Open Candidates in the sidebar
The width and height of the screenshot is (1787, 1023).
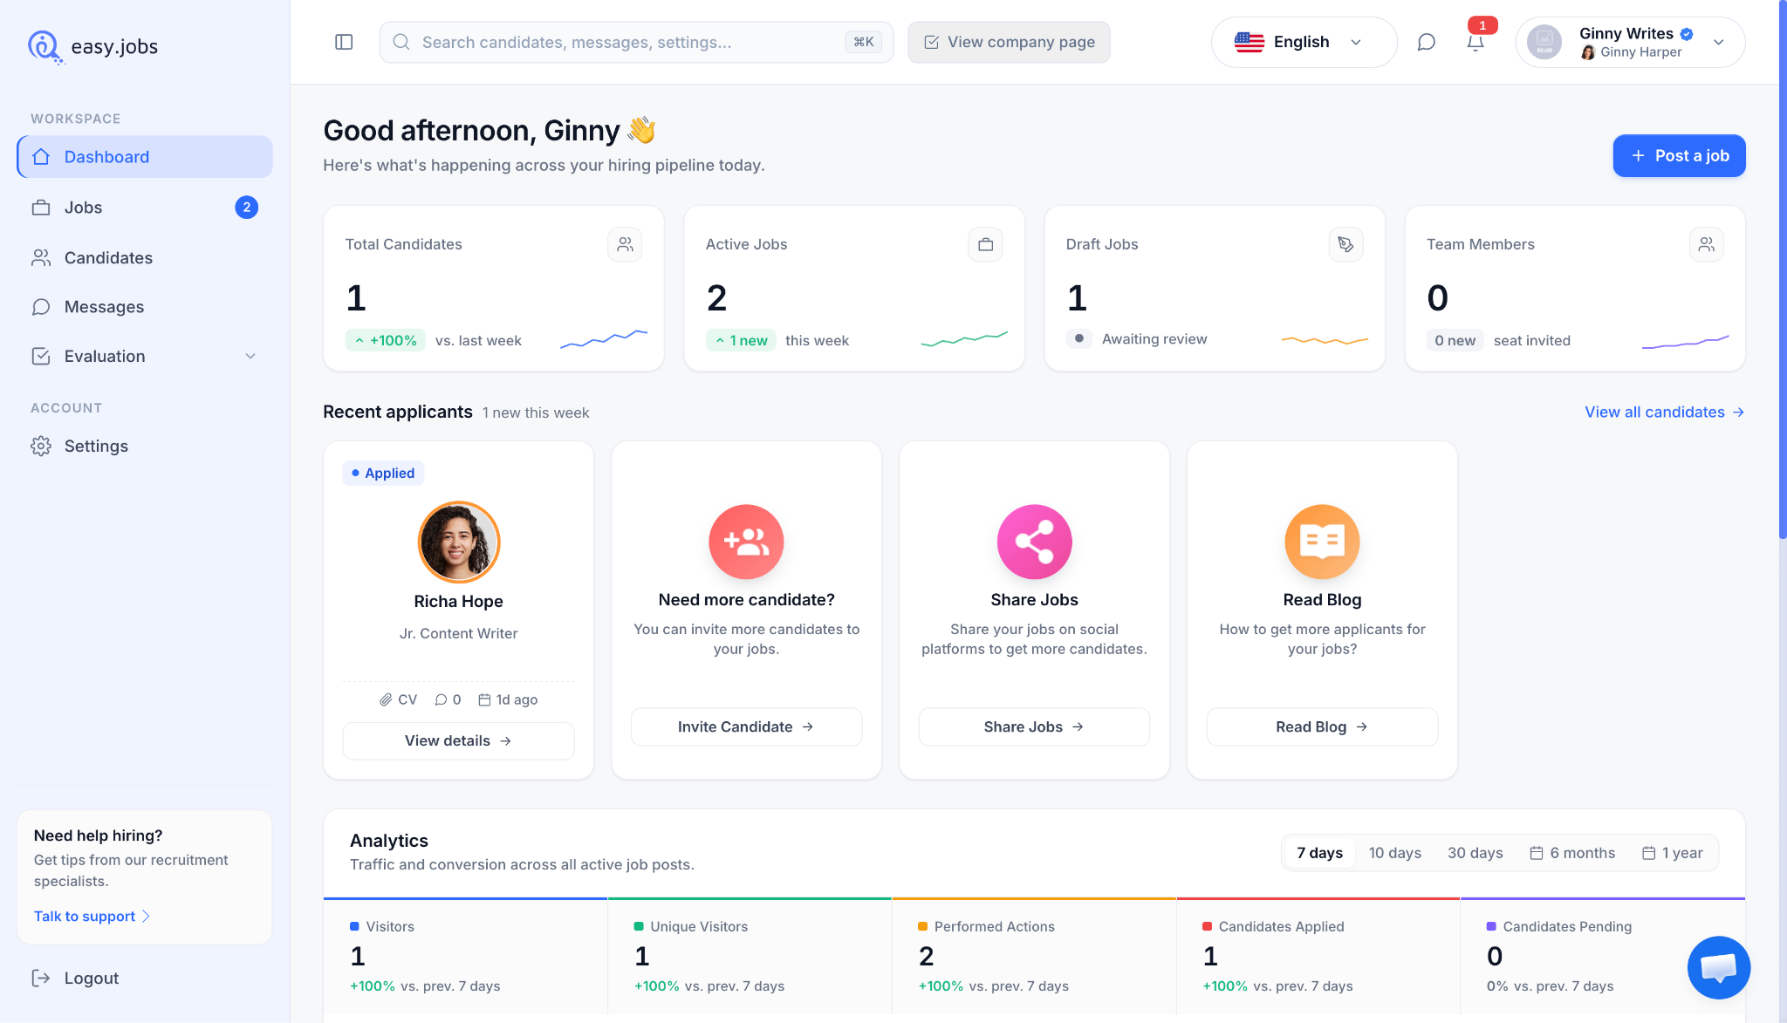tap(145, 258)
